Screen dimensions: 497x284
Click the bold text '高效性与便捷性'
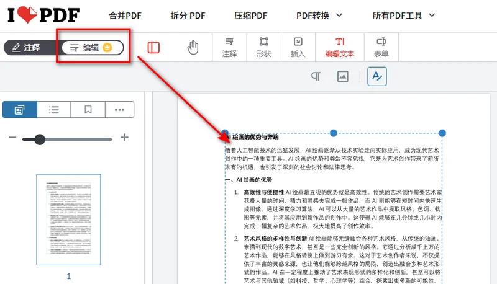coord(263,192)
